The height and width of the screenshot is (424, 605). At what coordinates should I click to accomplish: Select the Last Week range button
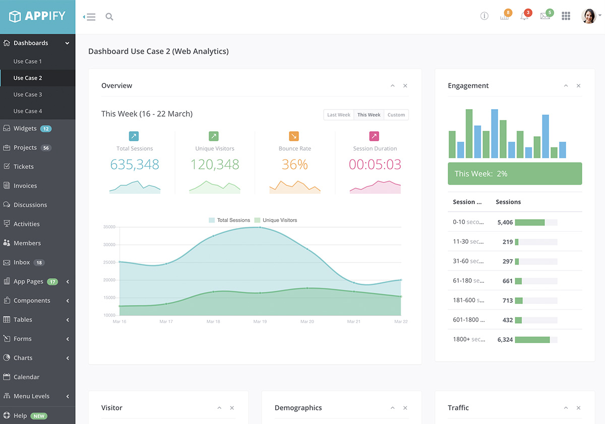[338, 115]
